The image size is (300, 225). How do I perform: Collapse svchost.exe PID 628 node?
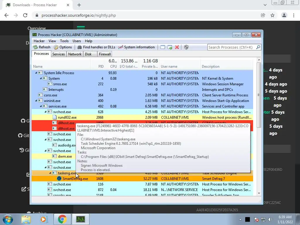coord(45,112)
